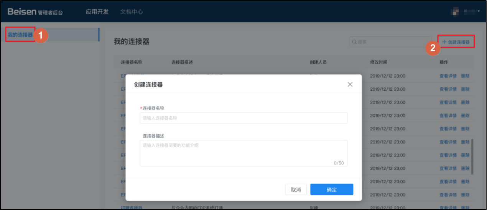Screen dimensions: 487x210
Task: Click the 创建连接器 button with plus sign
Action: point(456,42)
